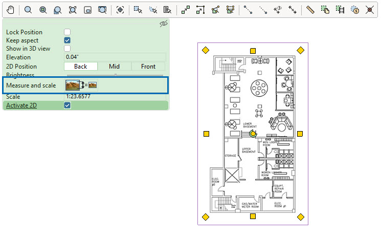Click the 2D Position label
The height and width of the screenshot is (237, 381).
tap(21, 67)
